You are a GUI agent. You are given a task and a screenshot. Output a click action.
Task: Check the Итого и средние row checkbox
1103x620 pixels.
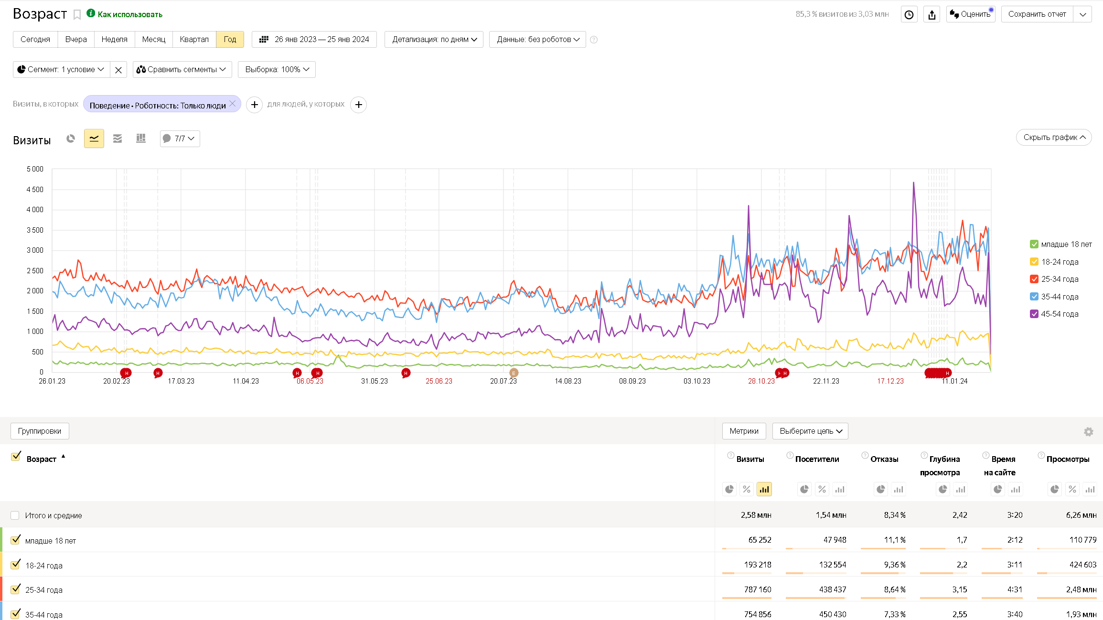[x=15, y=515]
